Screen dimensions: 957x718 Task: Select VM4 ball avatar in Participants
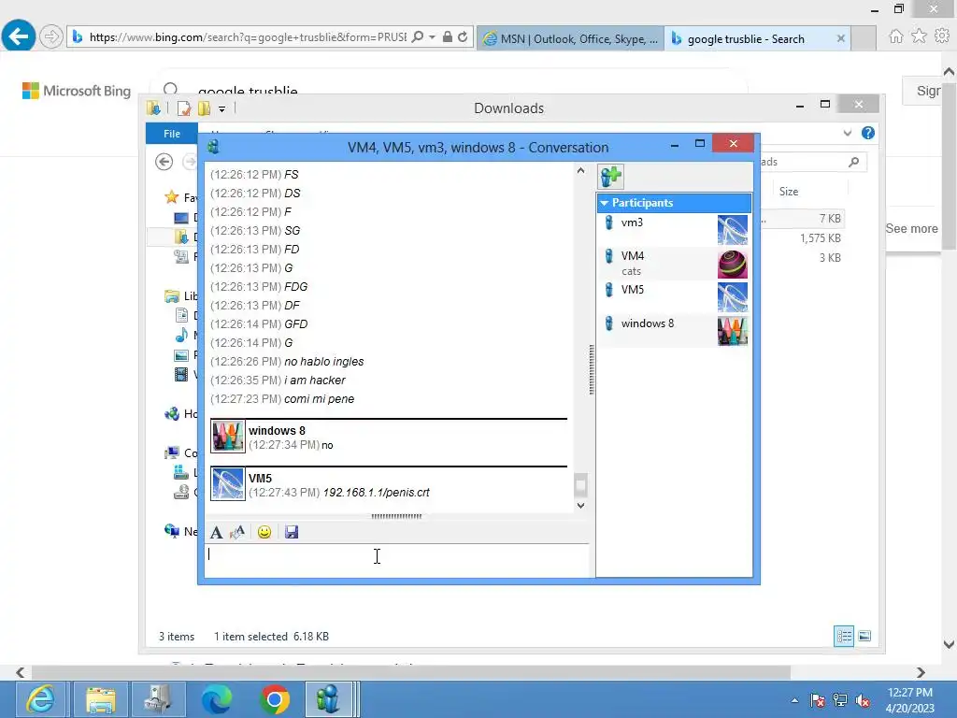click(x=733, y=264)
